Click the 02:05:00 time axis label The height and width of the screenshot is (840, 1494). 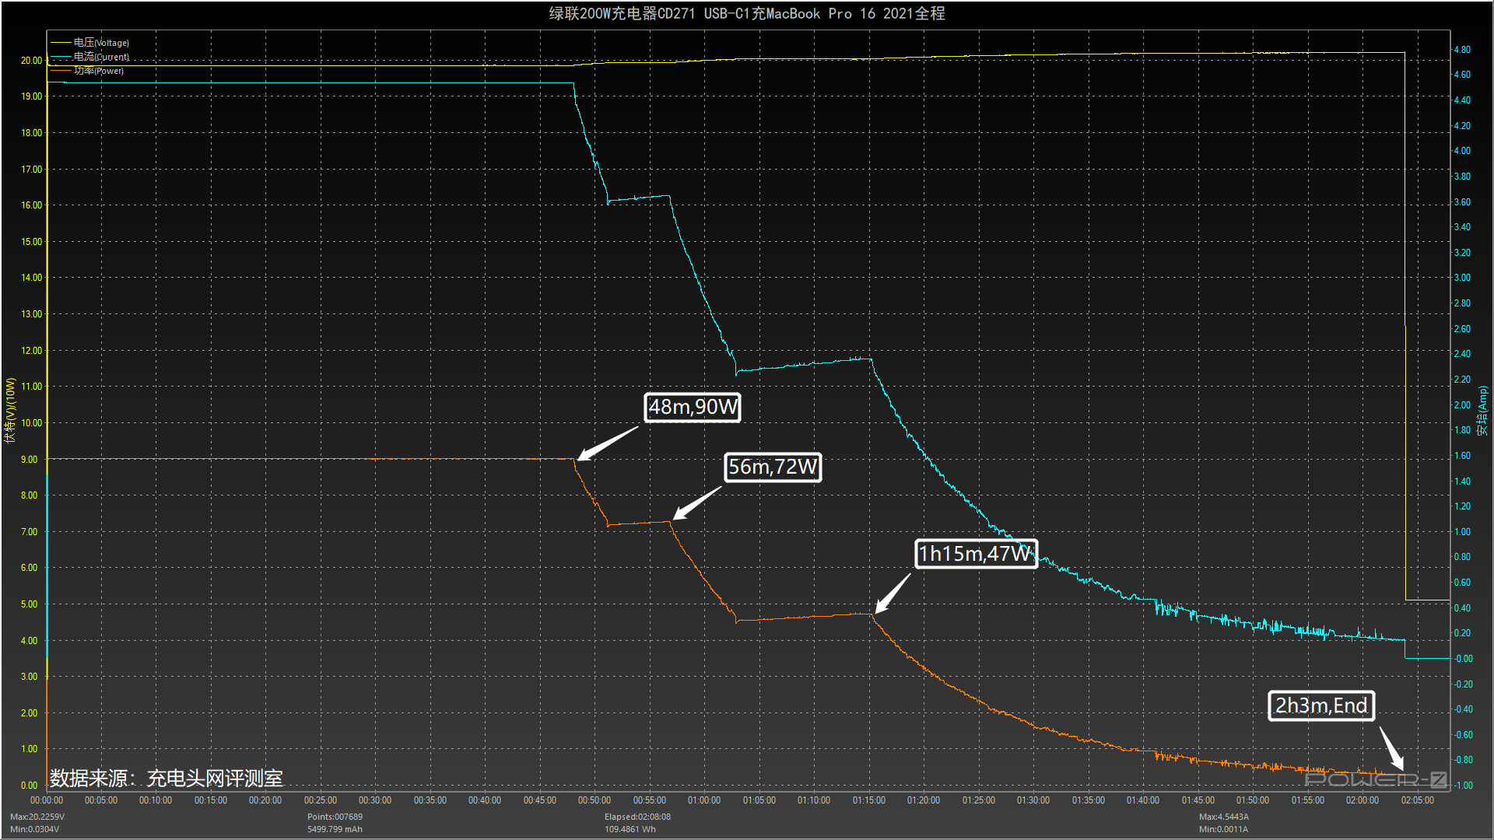(x=1418, y=800)
